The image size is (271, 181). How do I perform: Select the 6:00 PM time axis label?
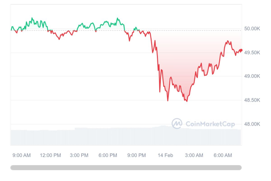(108, 155)
